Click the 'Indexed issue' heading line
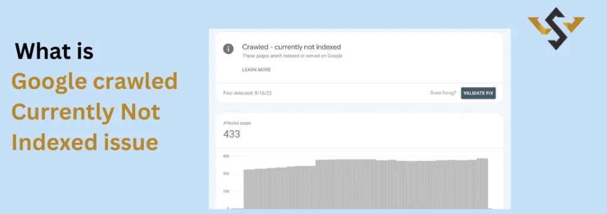Image resolution: width=607 pixels, height=214 pixels. click(x=85, y=142)
